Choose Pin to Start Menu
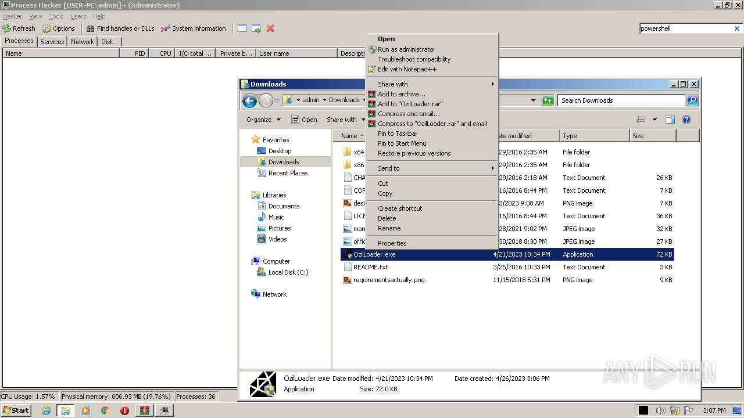Screen dimensions: 744x418 point(432,143)
